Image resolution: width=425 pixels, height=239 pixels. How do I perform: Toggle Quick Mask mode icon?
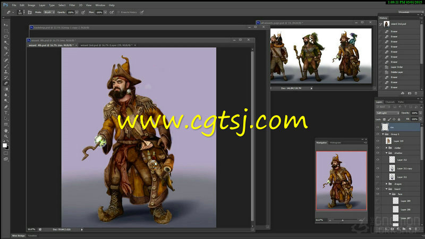pyautogui.click(x=6, y=153)
